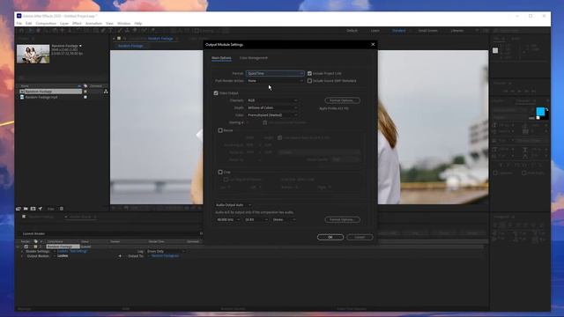Click Output To Random Footage file link
Screen dimensions: 564x317
tap(165, 256)
